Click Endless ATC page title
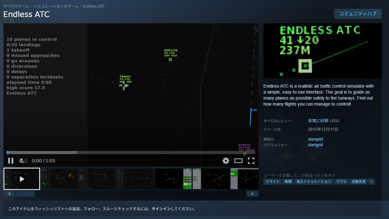This screenshot has height=219, width=389. pyautogui.click(x=27, y=14)
